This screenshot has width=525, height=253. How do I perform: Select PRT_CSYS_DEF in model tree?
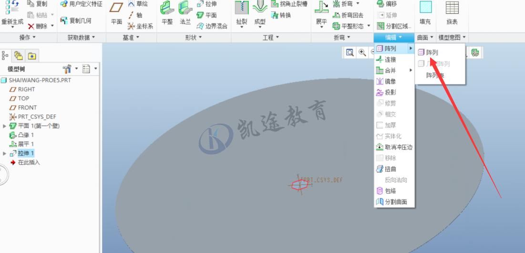[x=33, y=117]
